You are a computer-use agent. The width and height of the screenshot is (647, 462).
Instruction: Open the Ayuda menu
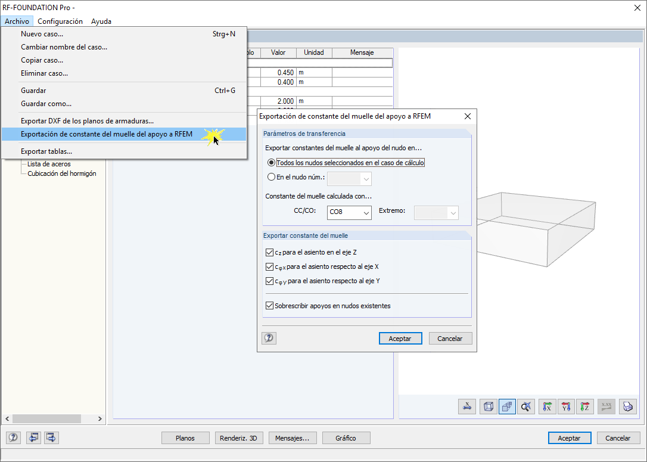[x=101, y=21]
